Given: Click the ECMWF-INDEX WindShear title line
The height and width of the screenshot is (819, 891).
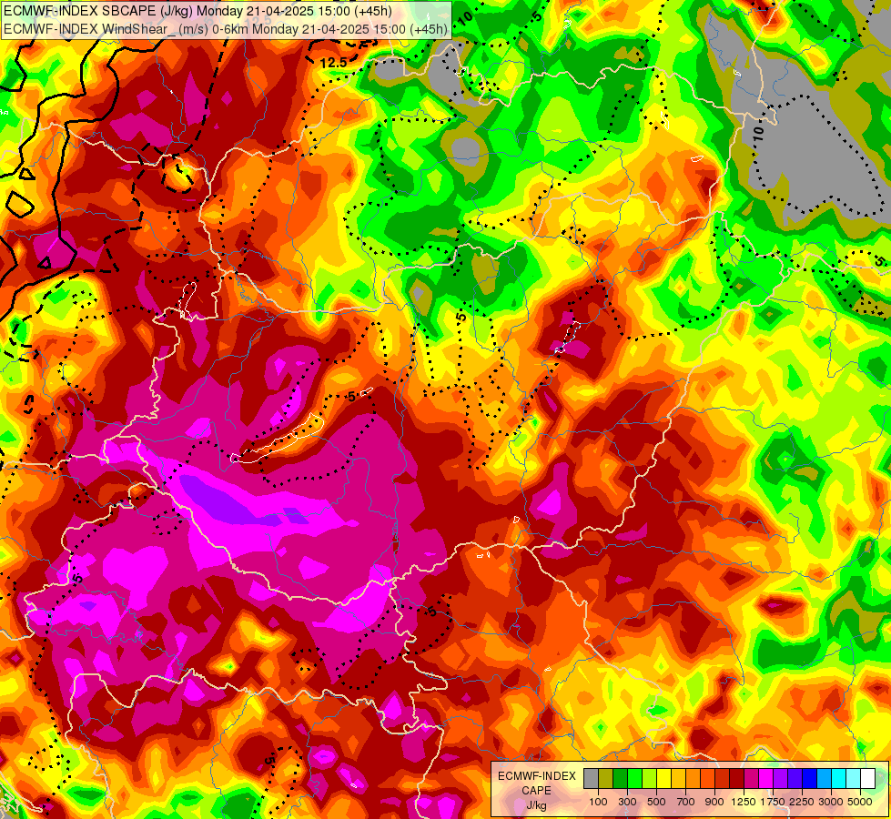Looking at the screenshot, I should (x=225, y=29).
